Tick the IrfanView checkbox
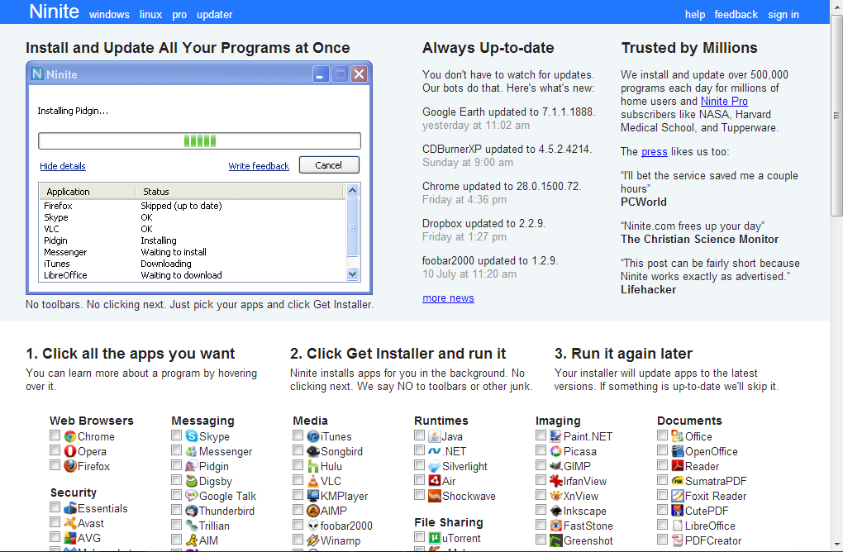This screenshot has height=552, width=843. [x=541, y=479]
